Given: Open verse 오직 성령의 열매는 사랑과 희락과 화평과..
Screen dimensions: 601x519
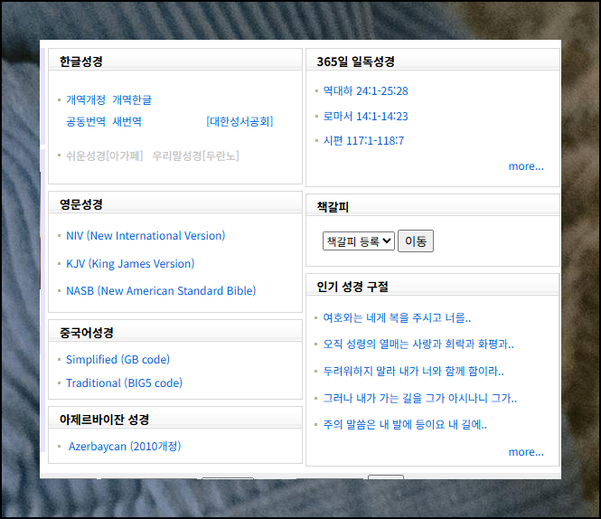Looking at the screenshot, I should [x=418, y=344].
